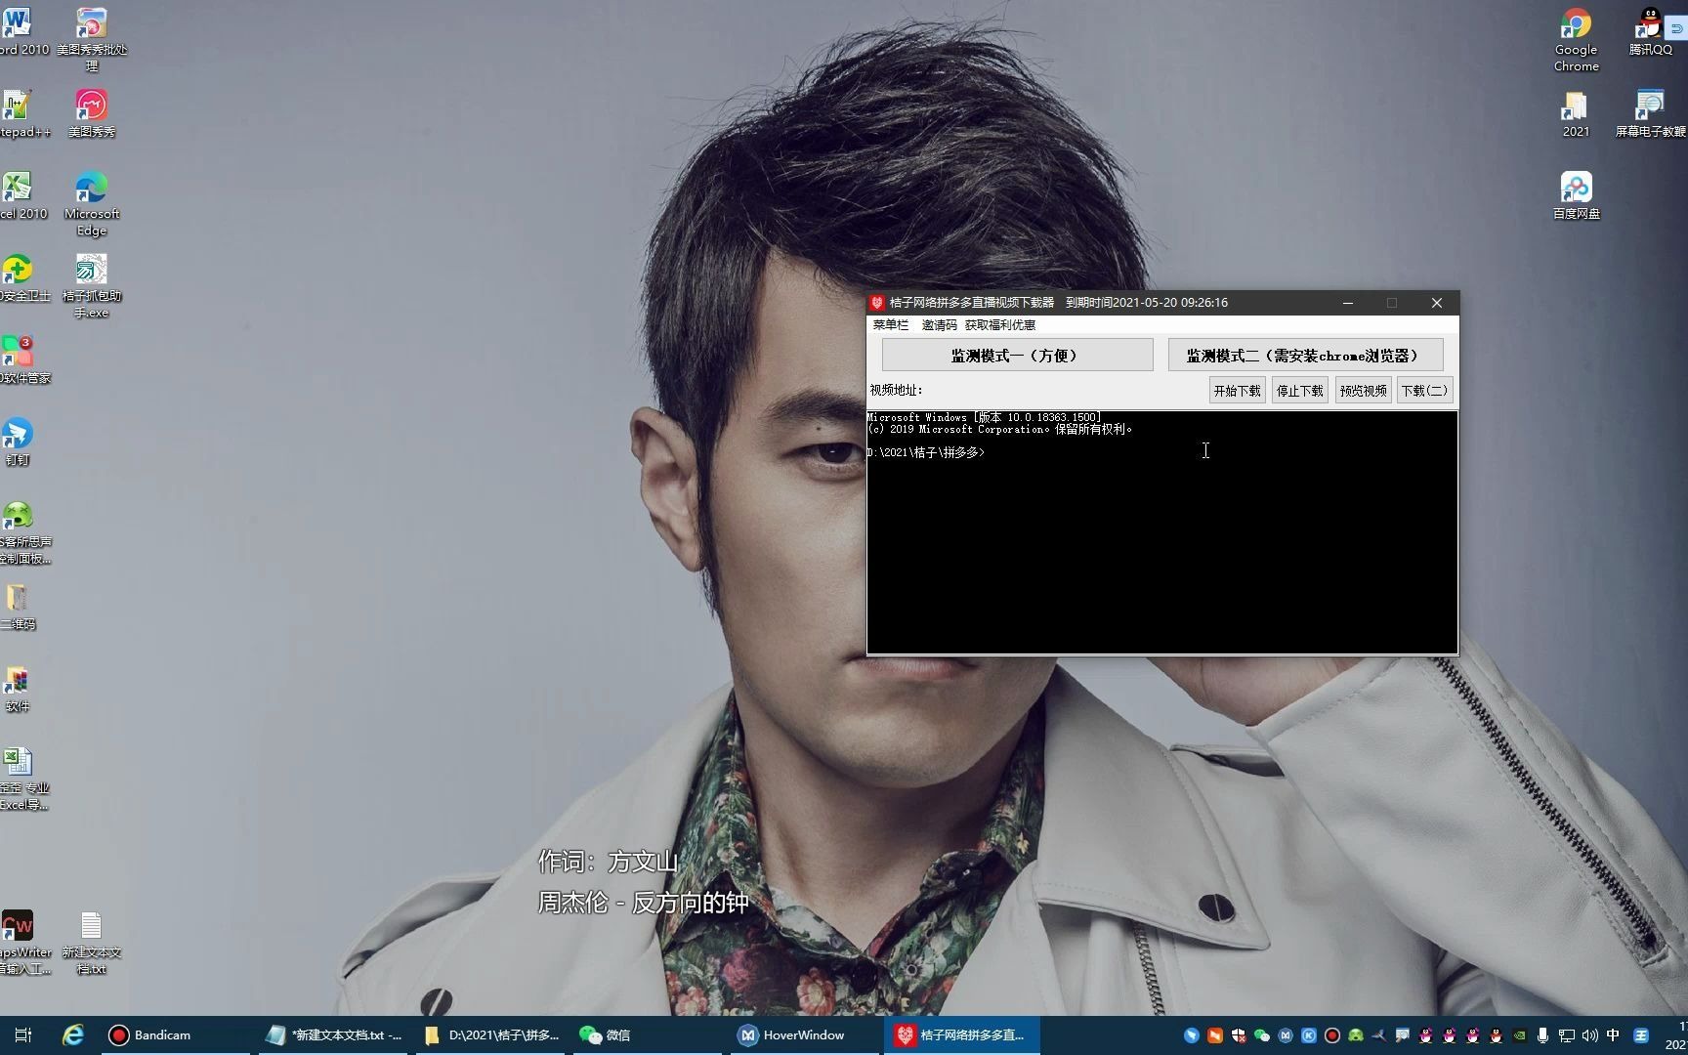Open the 菜单栏 menu

[890, 325]
